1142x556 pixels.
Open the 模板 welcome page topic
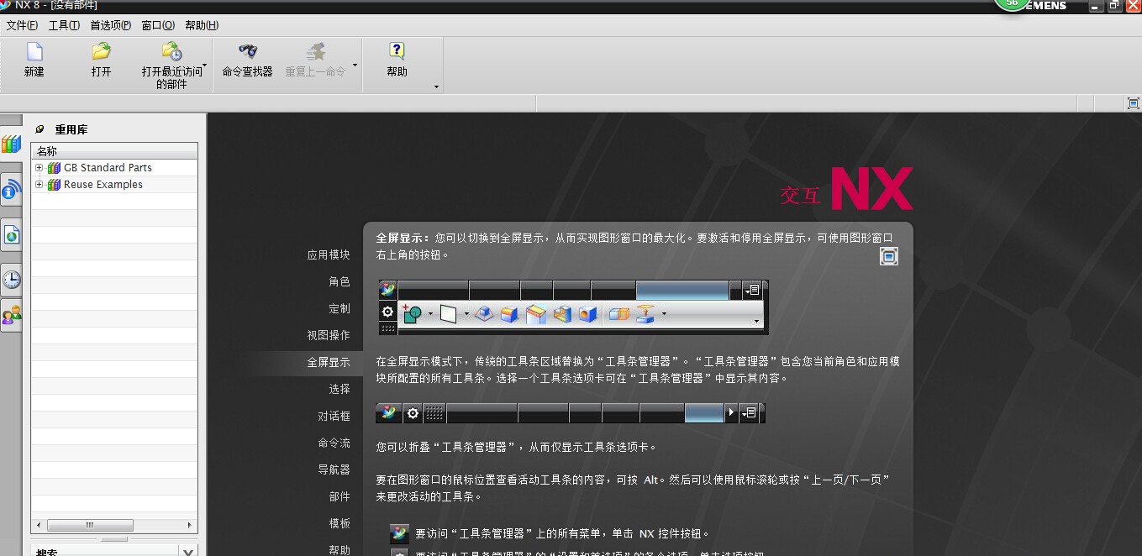(x=339, y=523)
